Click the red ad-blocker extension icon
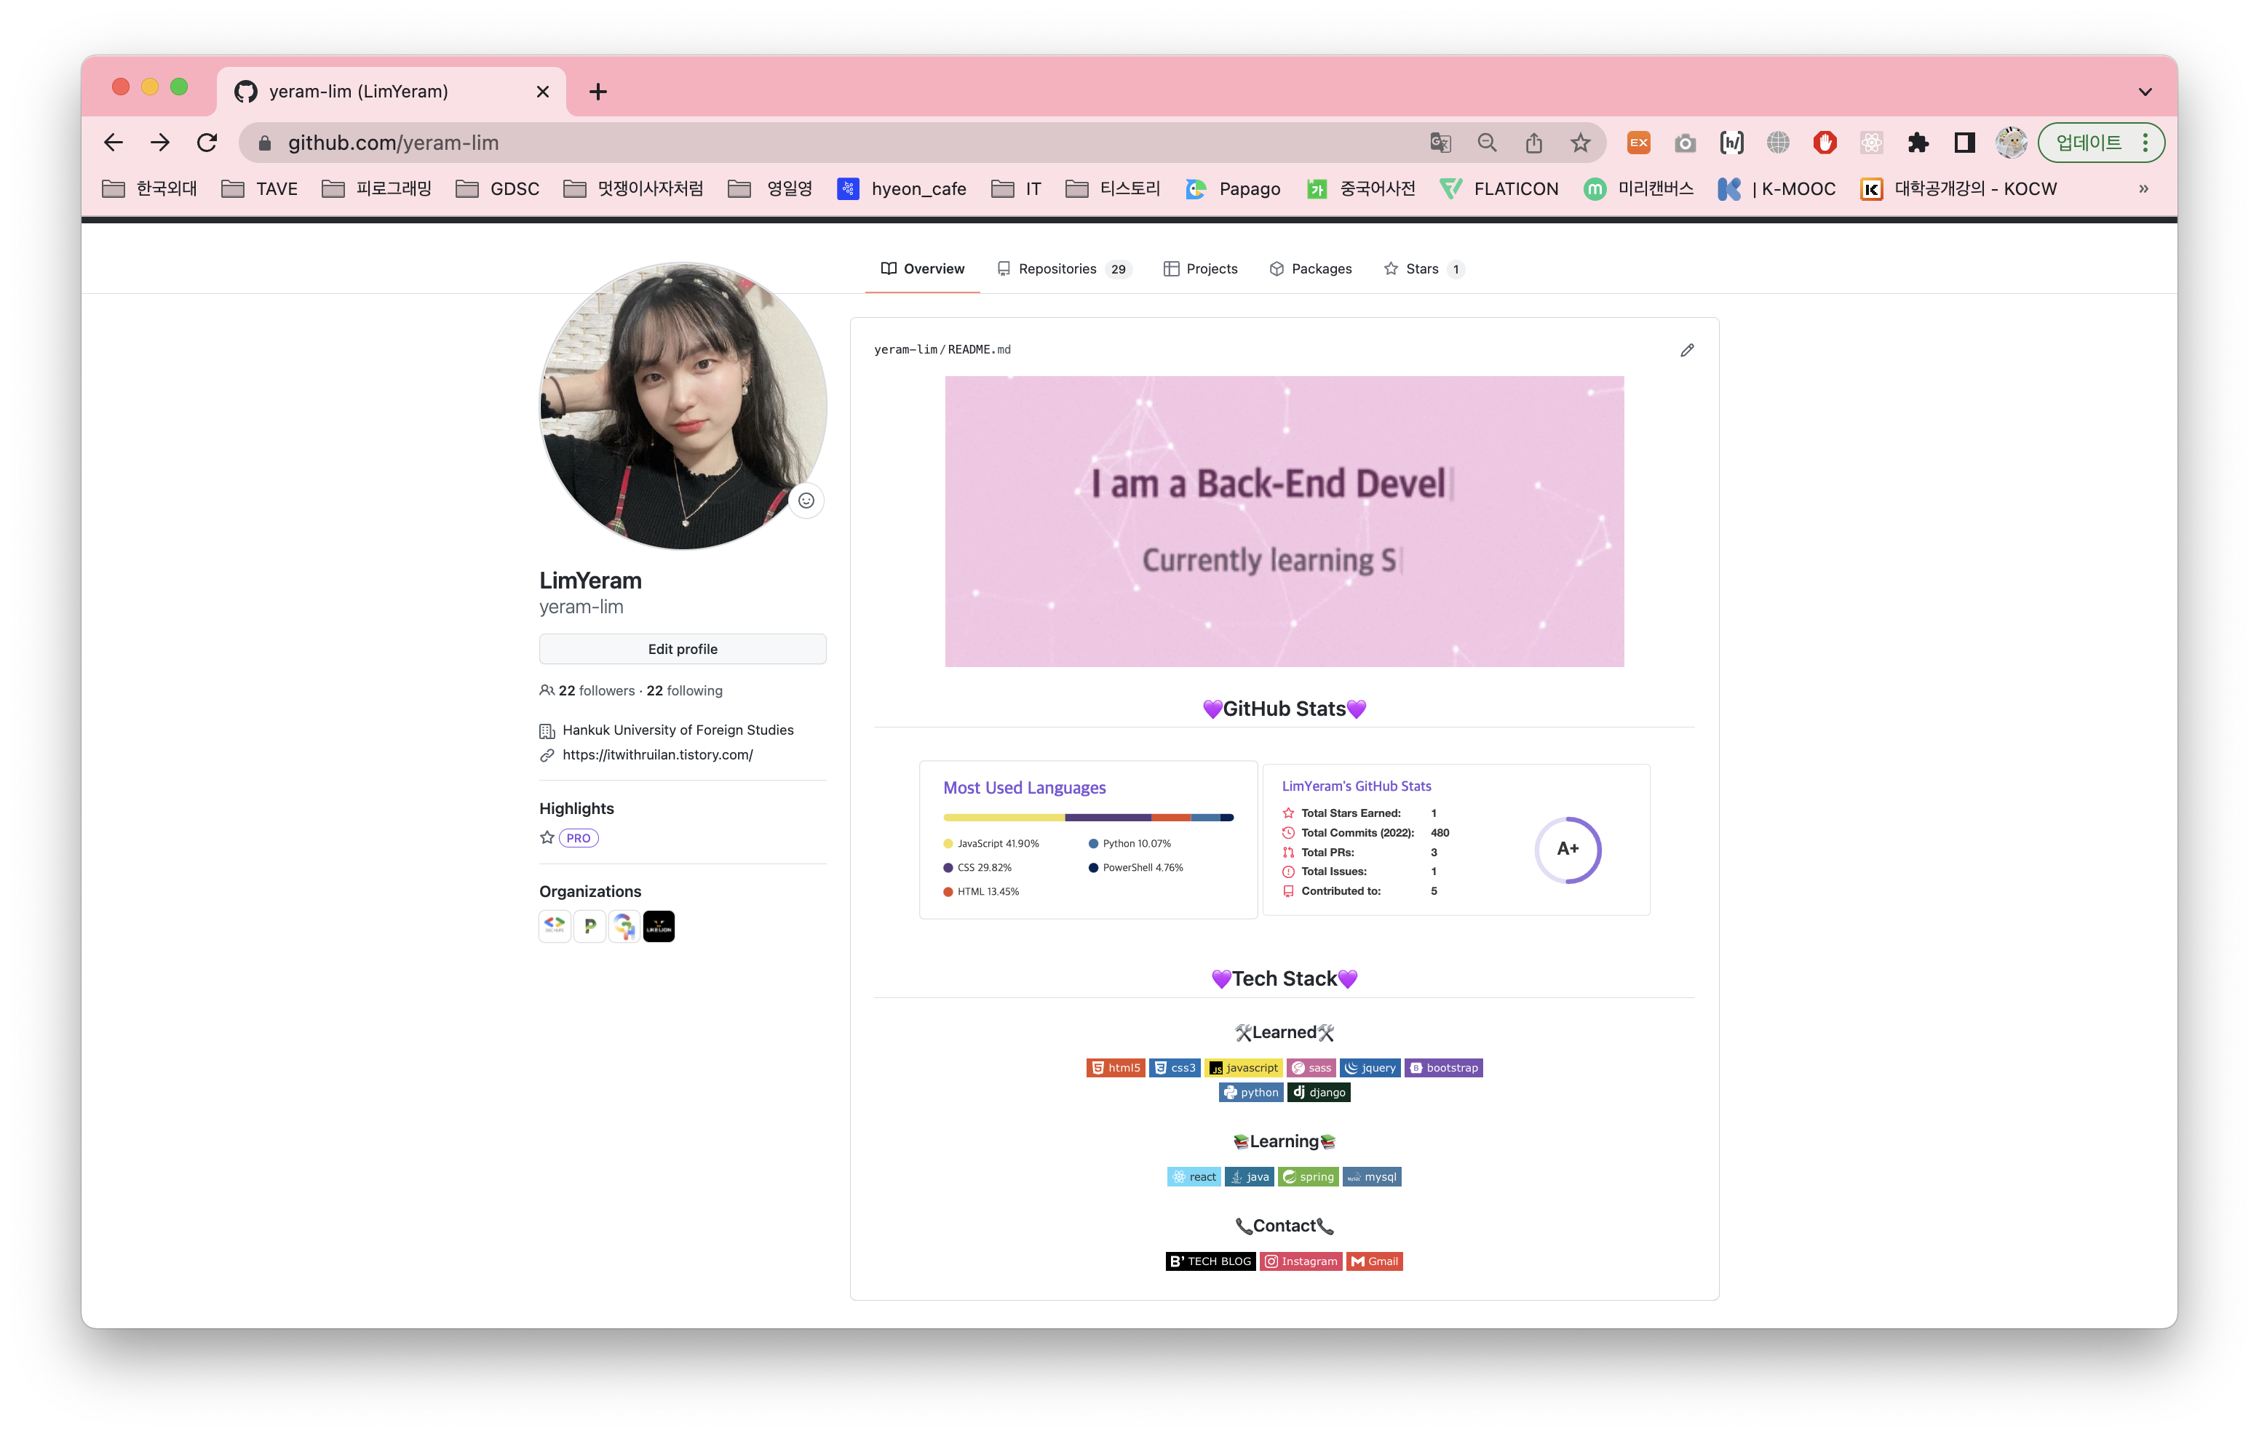This screenshot has height=1436, width=2259. [x=1825, y=143]
